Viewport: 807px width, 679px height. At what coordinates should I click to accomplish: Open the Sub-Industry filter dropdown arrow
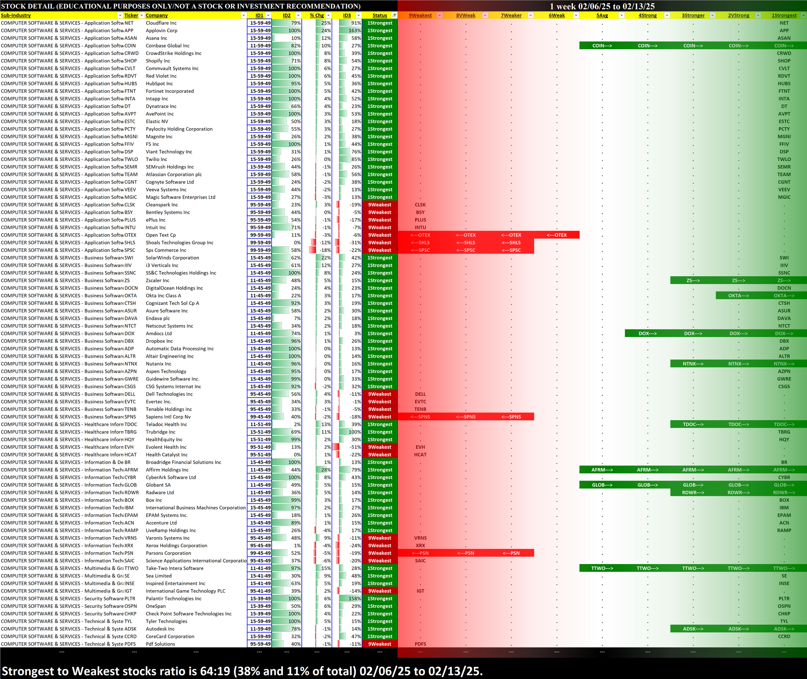120,15
